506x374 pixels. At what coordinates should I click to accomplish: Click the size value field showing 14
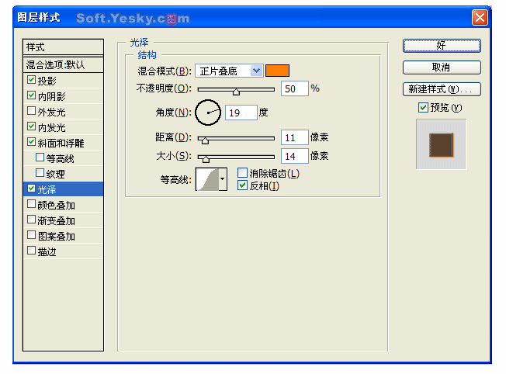coord(295,157)
